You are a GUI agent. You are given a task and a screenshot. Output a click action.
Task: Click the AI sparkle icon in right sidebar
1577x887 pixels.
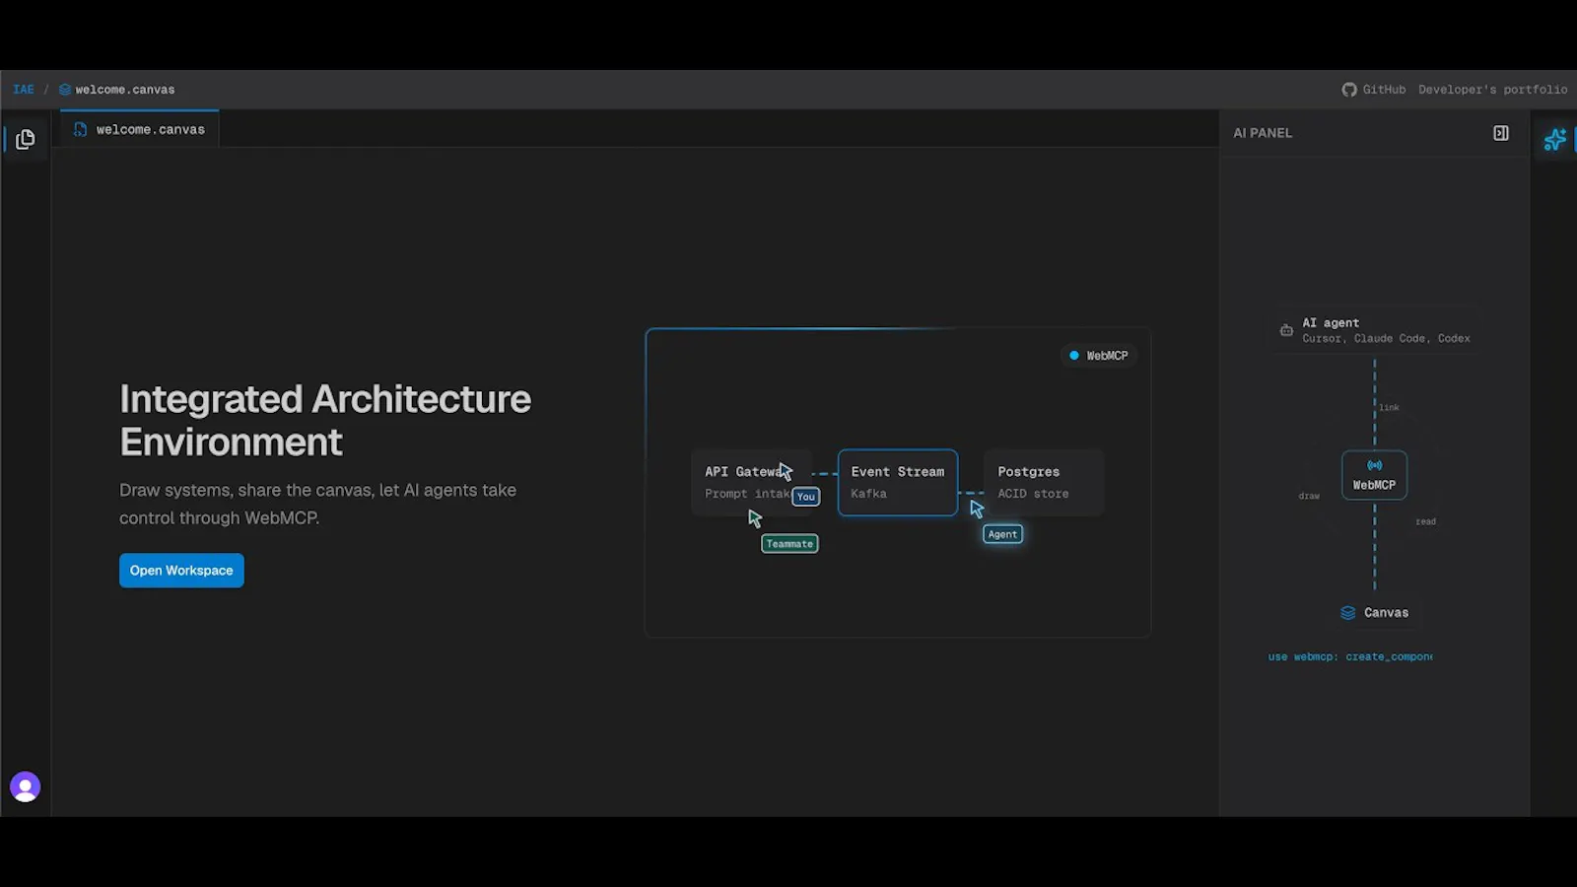(x=1554, y=140)
